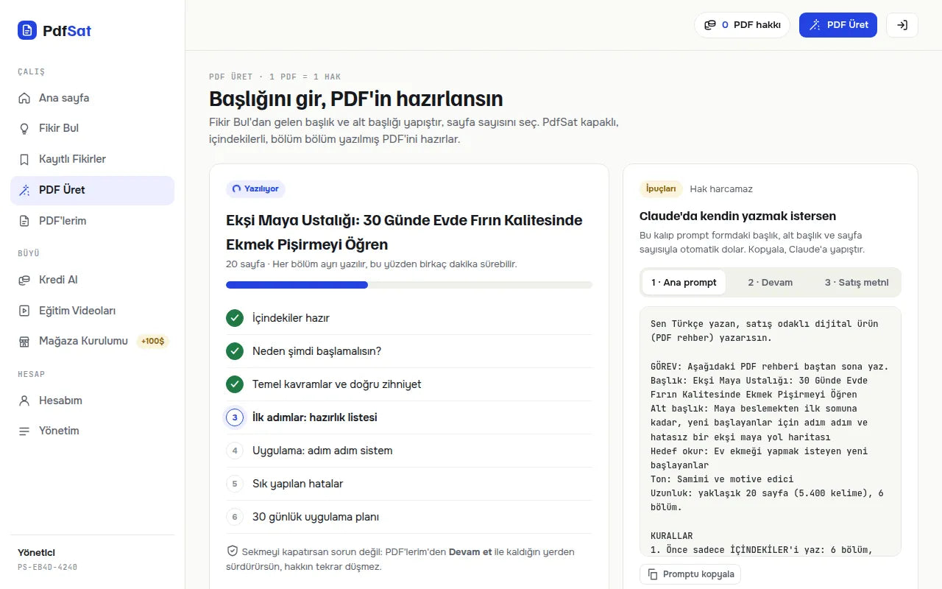Switch to the 1 · Ana prompt tab
Image resolution: width=942 pixels, height=589 pixels.
(x=684, y=283)
